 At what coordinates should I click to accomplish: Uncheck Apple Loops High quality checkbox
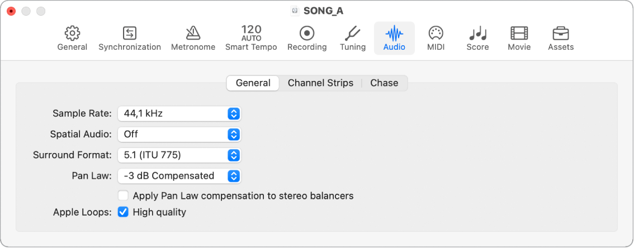click(123, 212)
